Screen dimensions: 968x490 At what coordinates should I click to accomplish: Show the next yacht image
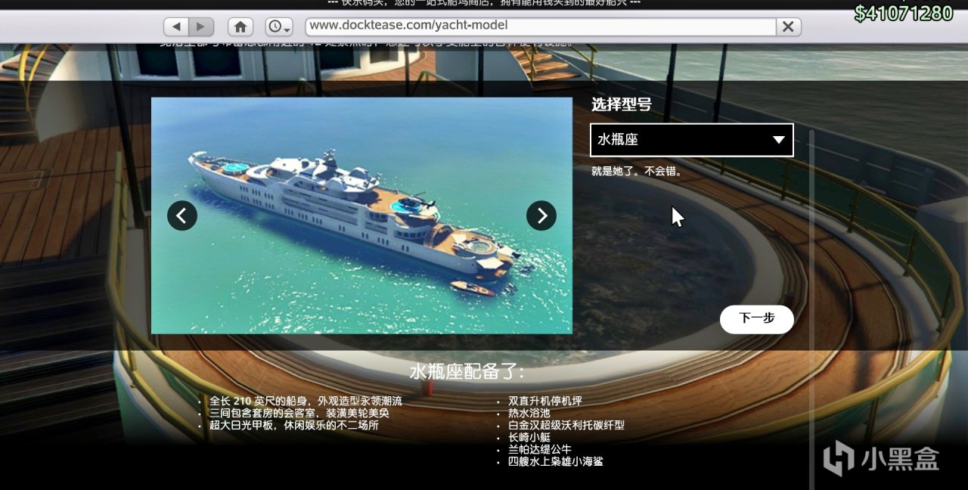541,216
